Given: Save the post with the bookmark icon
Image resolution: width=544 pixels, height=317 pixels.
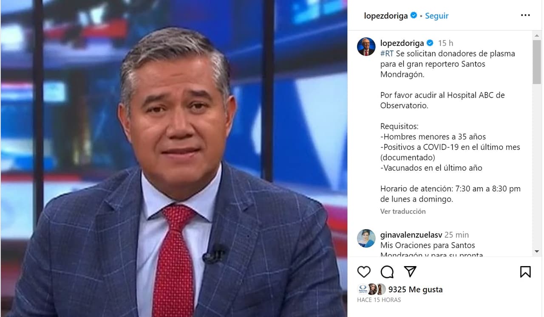Looking at the screenshot, I should click(x=525, y=272).
